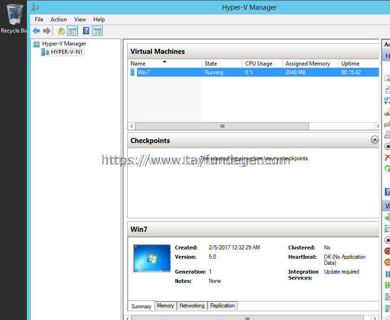390x320 pixels.
Task: Open help from the toolbar question mark
Action: coord(86,31)
